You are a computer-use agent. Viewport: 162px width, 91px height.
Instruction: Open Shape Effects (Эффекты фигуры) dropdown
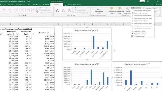coord(46,13)
